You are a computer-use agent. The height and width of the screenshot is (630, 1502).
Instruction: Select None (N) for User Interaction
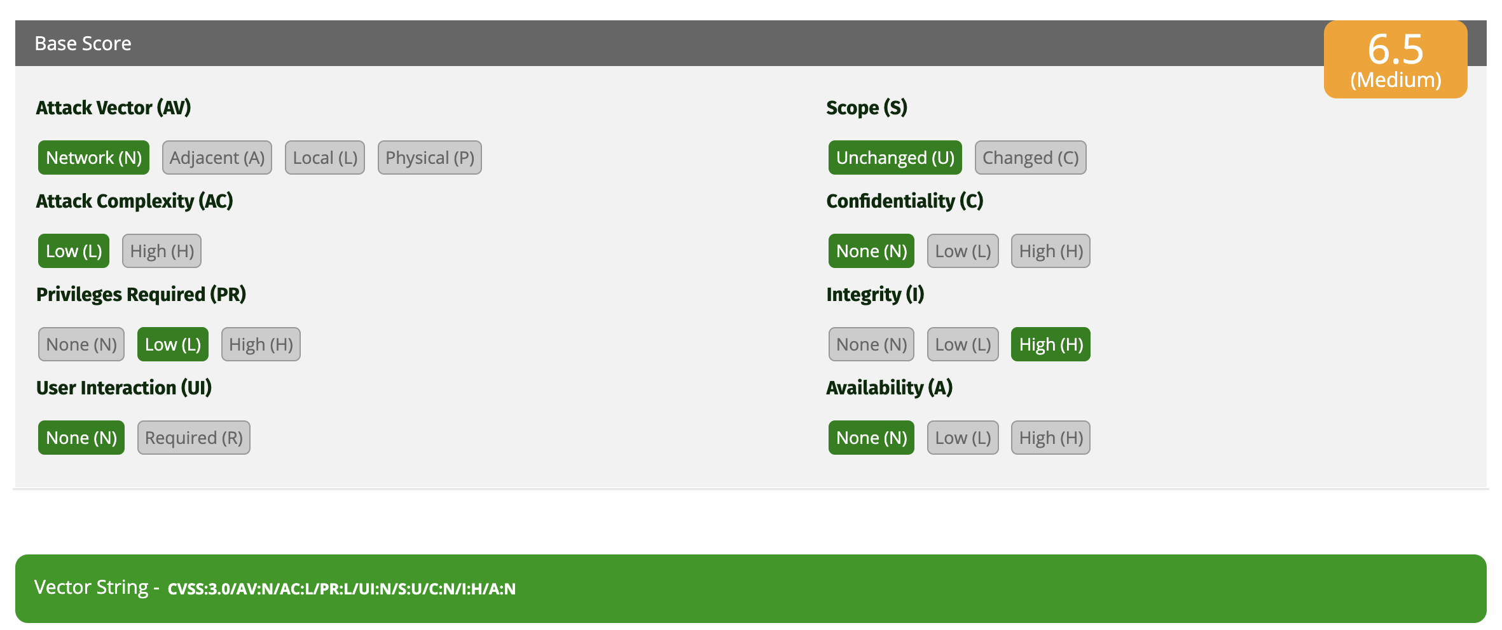(81, 438)
